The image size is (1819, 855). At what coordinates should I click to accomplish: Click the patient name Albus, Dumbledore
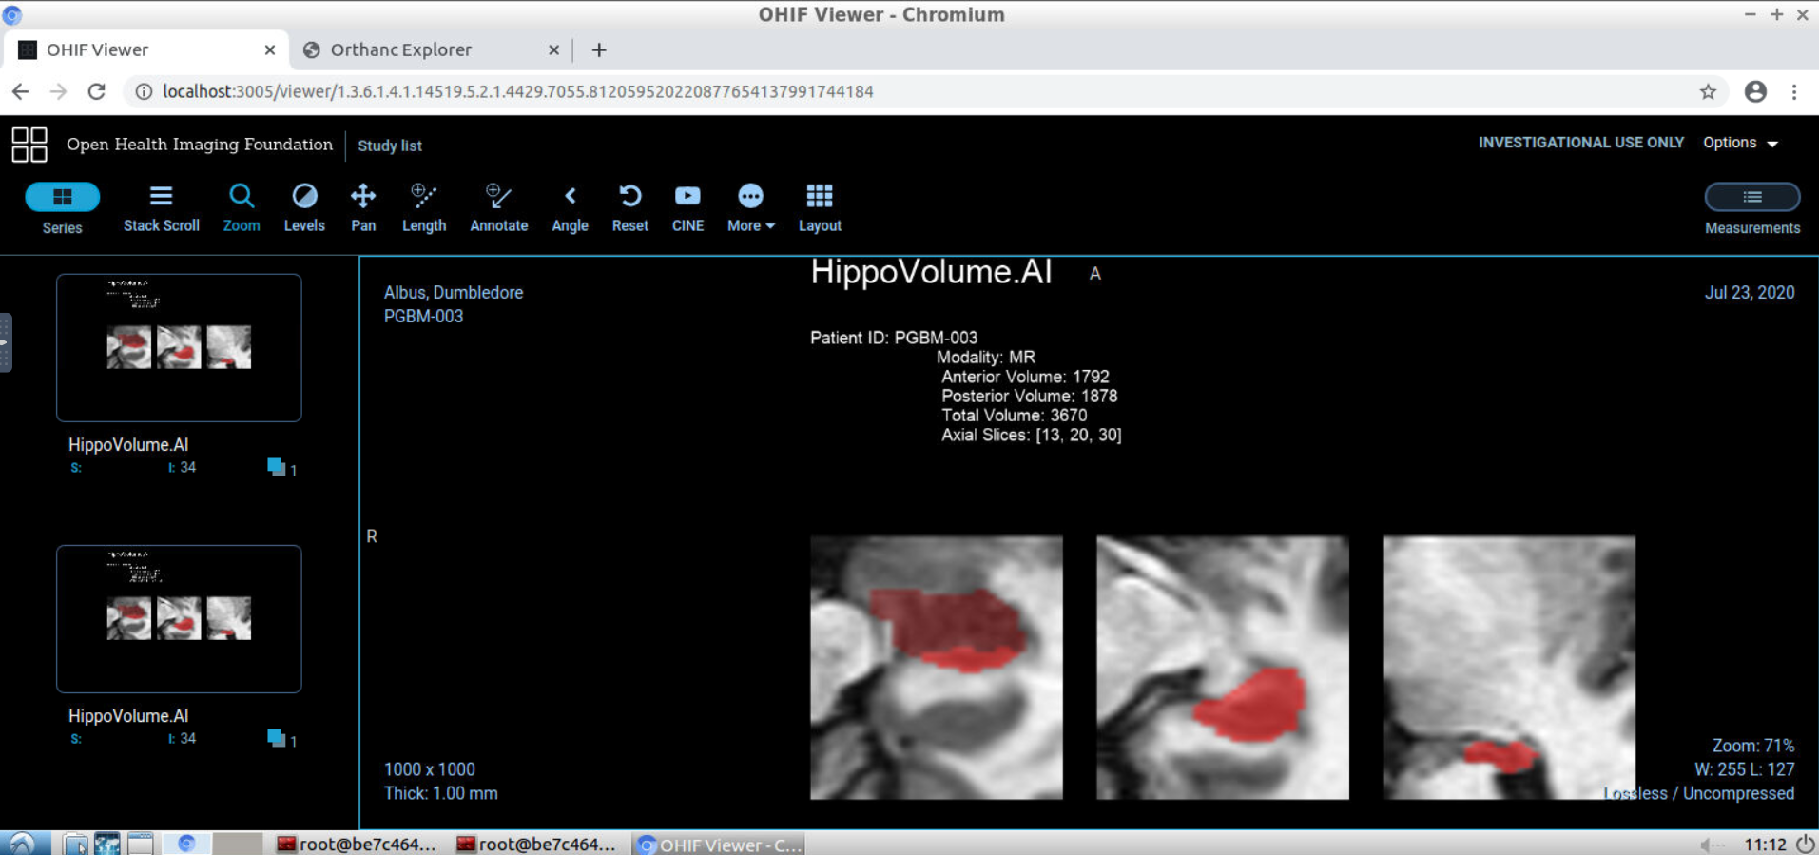[454, 292]
